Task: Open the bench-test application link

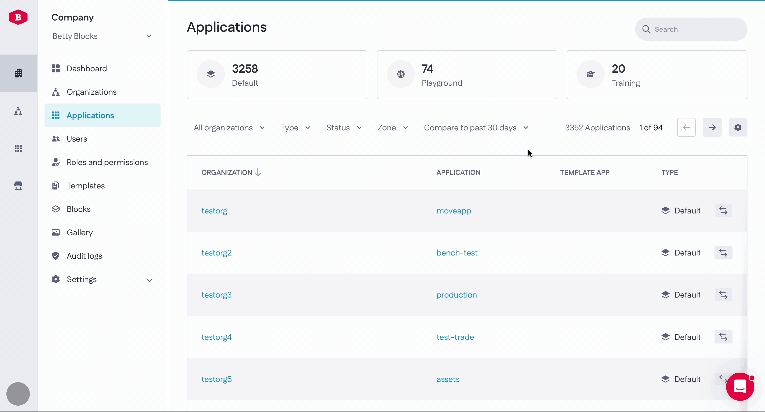Action: click(x=457, y=253)
